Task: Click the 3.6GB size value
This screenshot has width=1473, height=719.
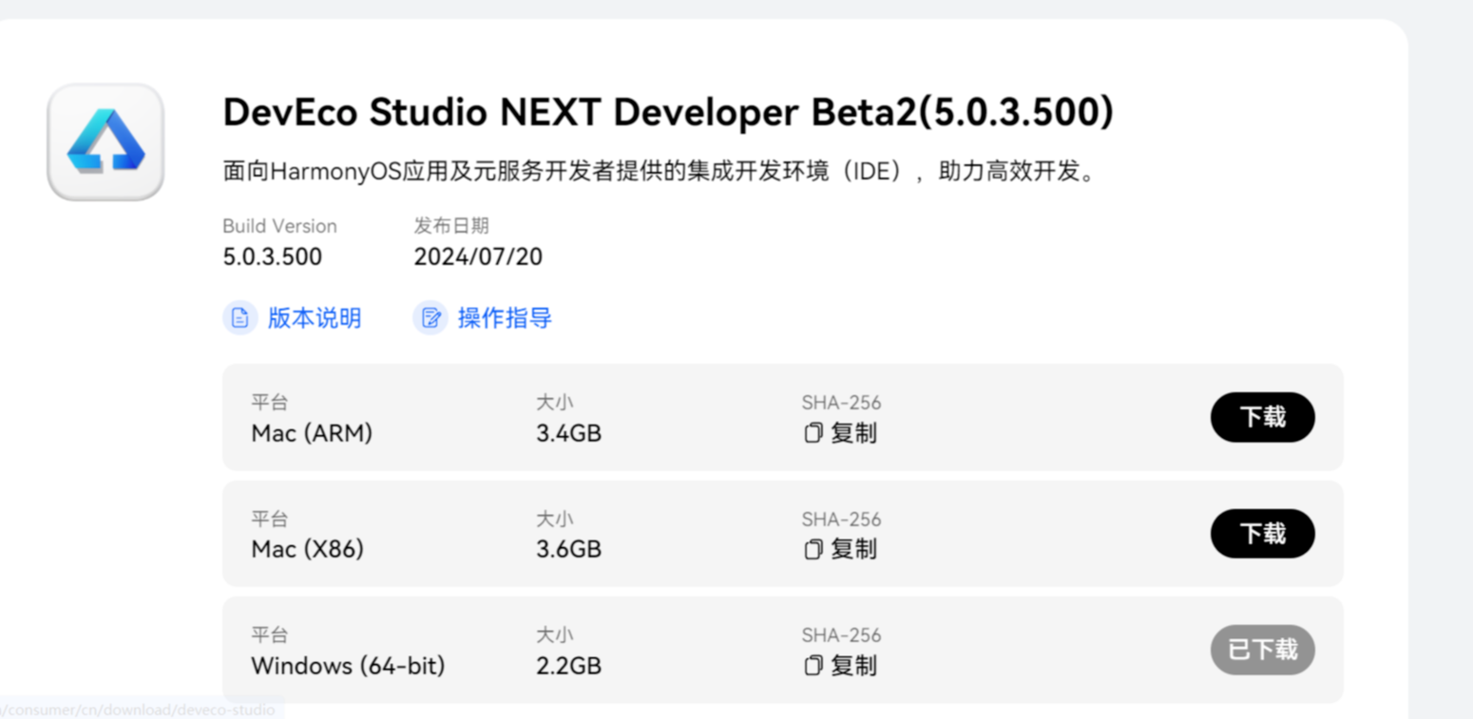Action: pyautogui.click(x=568, y=549)
